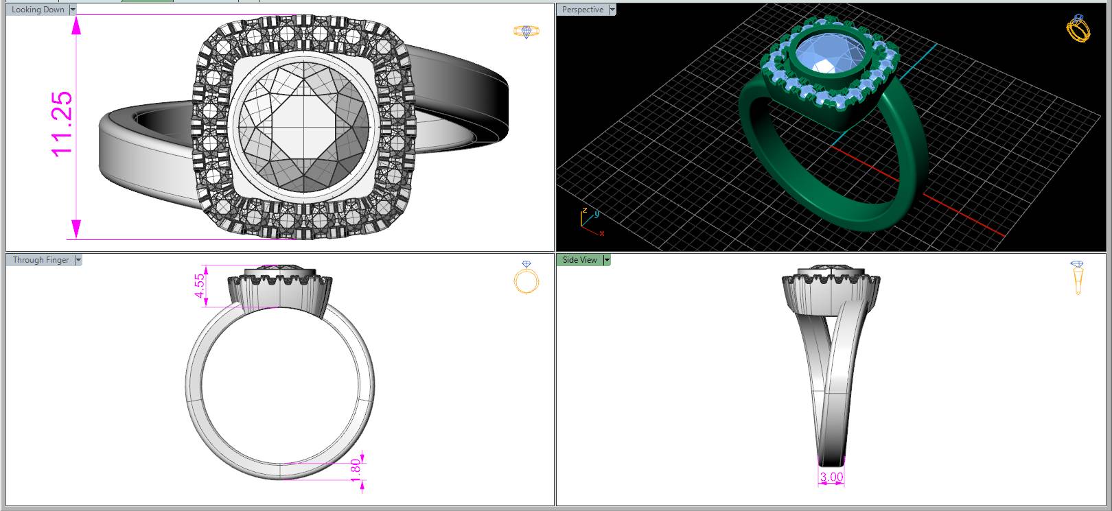The height and width of the screenshot is (511, 1112).
Task: Click the XYZ axis indicator in Perspective view
Action: [x=590, y=222]
